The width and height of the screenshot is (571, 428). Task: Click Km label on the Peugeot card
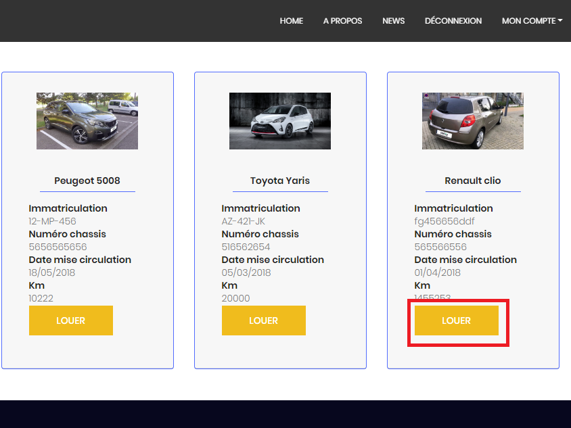coord(37,285)
